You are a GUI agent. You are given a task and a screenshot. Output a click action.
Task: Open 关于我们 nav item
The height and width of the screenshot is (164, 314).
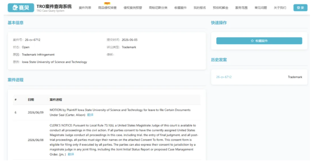[x=280, y=8]
